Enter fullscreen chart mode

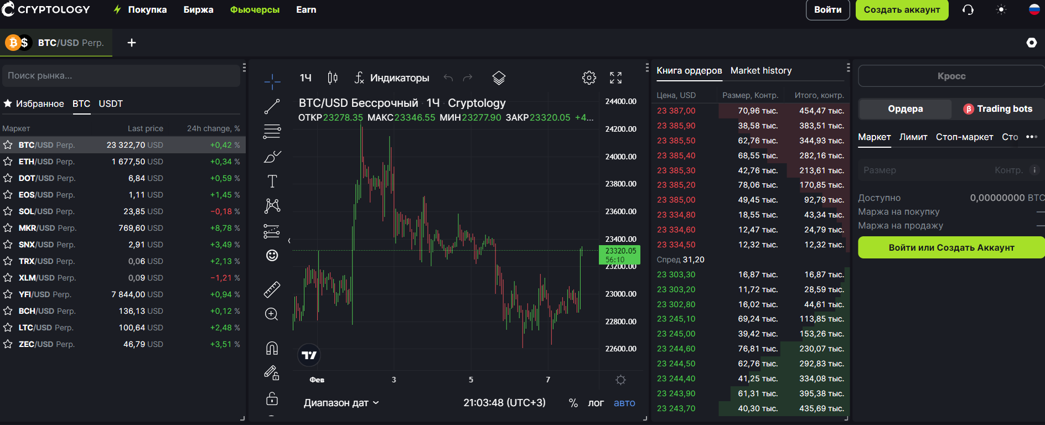pyautogui.click(x=615, y=78)
